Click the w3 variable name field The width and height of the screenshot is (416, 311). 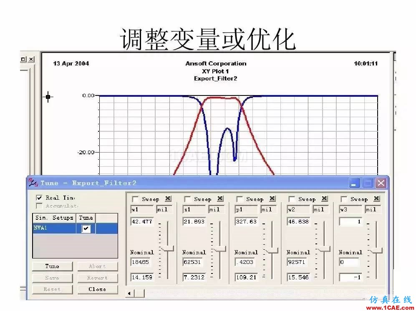351,209
